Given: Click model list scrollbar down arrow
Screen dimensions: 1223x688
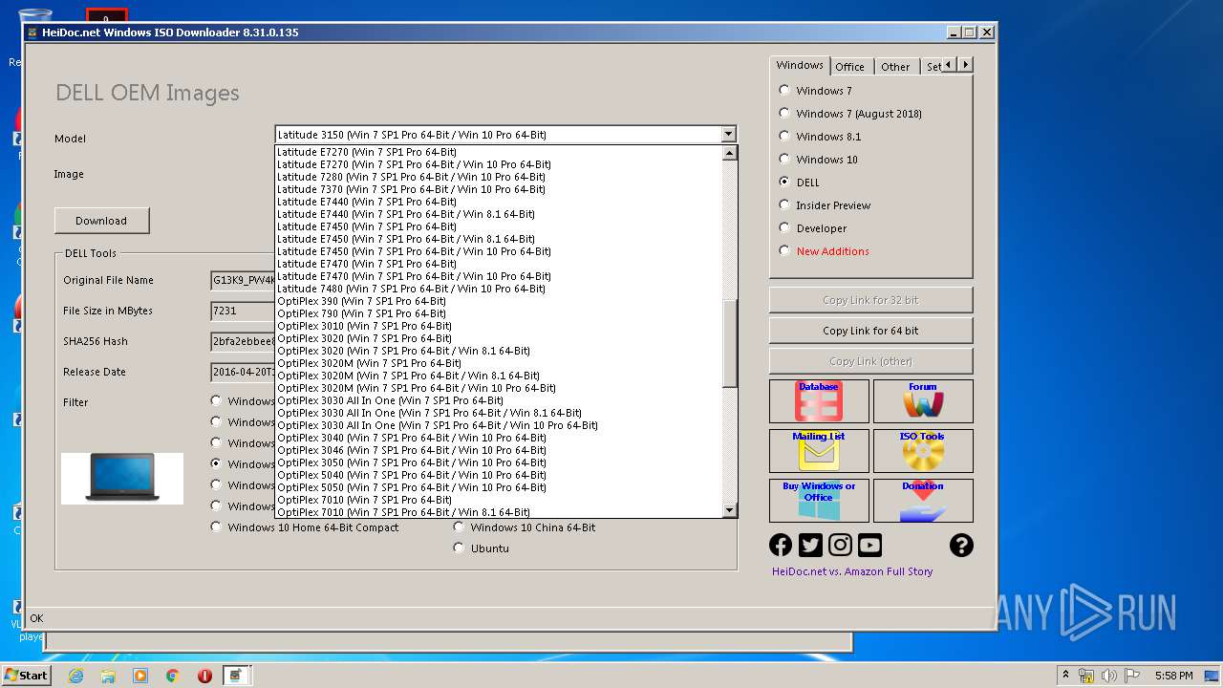Looking at the screenshot, I should click(x=730, y=510).
